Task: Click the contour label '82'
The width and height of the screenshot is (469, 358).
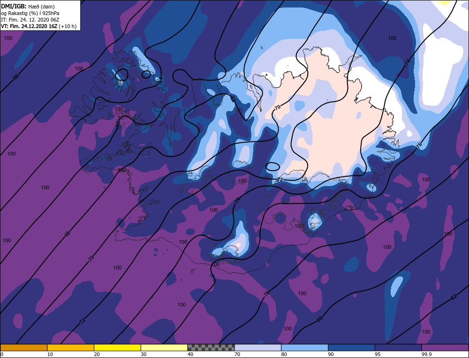Action: (x=454, y=297)
